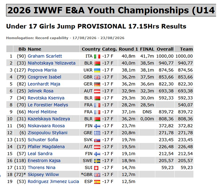Click the FINAL column header
The height and width of the screenshot is (189, 217).
147,49
